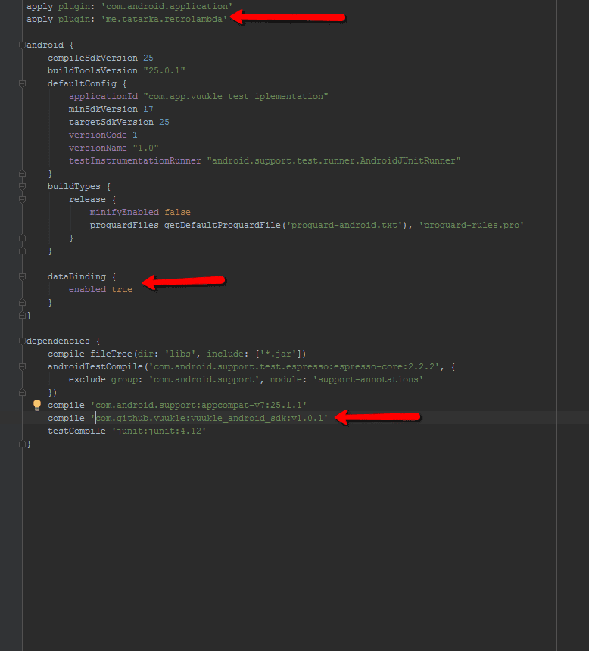
Task: Click the yellow lightbulb intention icon
Action: click(x=37, y=405)
